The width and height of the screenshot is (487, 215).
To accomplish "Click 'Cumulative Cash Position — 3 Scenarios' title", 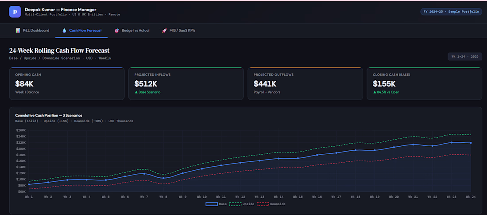I will point(49,115).
